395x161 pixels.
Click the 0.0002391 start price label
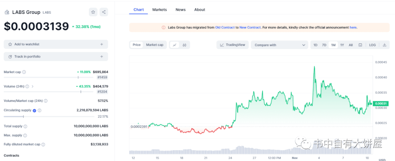pos(139,127)
